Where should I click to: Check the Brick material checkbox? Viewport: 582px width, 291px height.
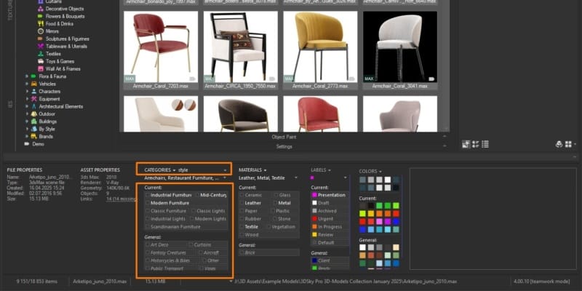pos(242,252)
